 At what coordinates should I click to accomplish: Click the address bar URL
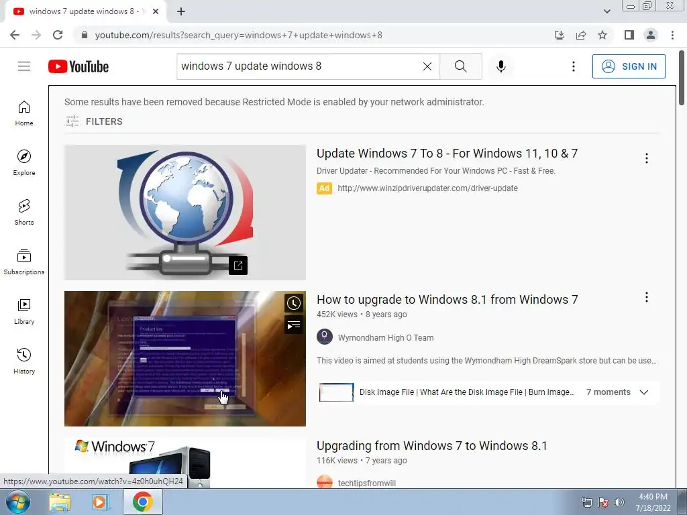(238, 35)
